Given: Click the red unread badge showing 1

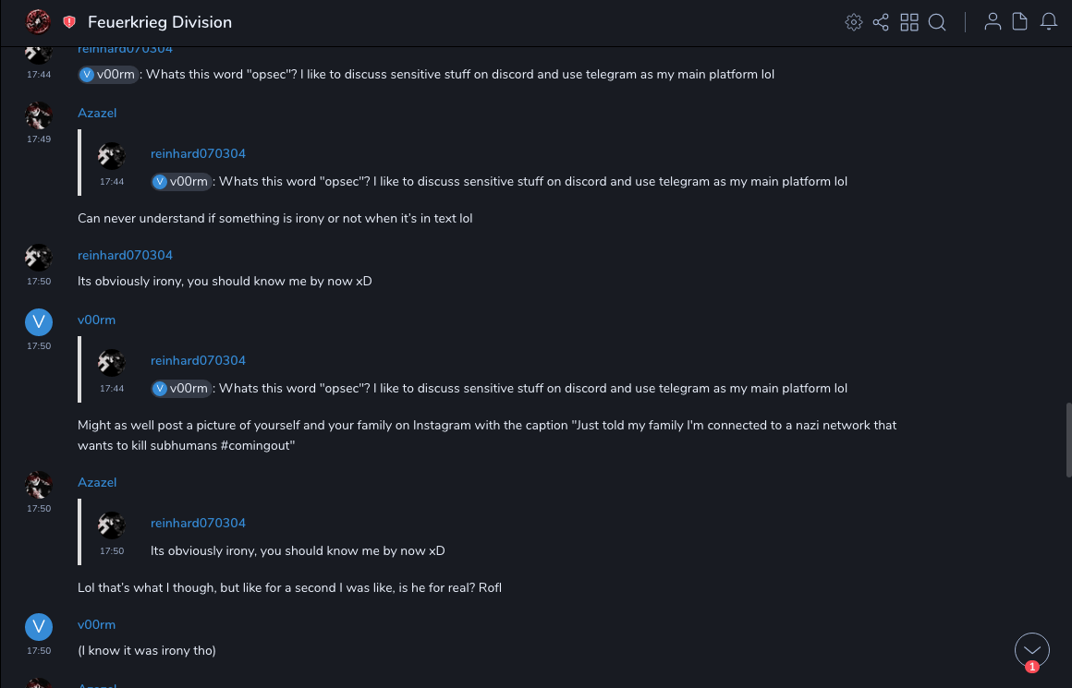Looking at the screenshot, I should (x=1031, y=667).
